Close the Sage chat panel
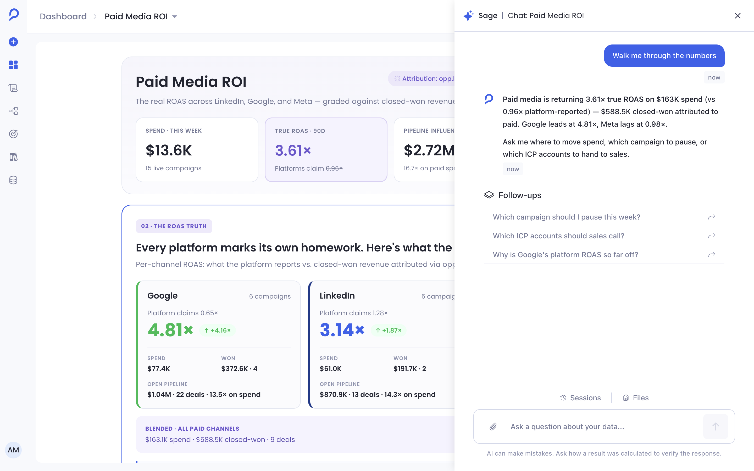The height and width of the screenshot is (471, 754). tap(738, 16)
